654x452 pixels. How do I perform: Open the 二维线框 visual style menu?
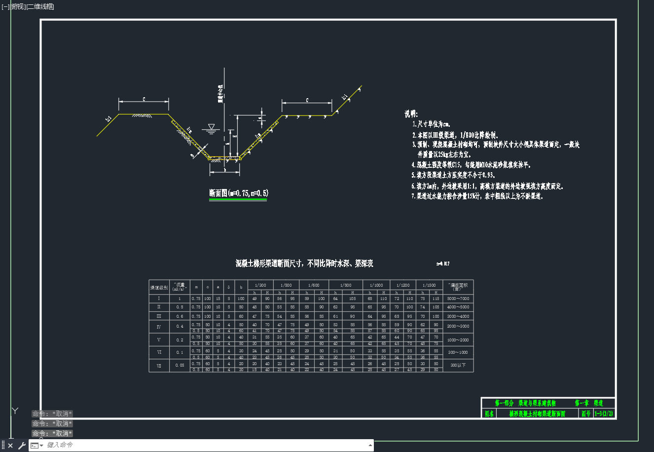(40, 7)
